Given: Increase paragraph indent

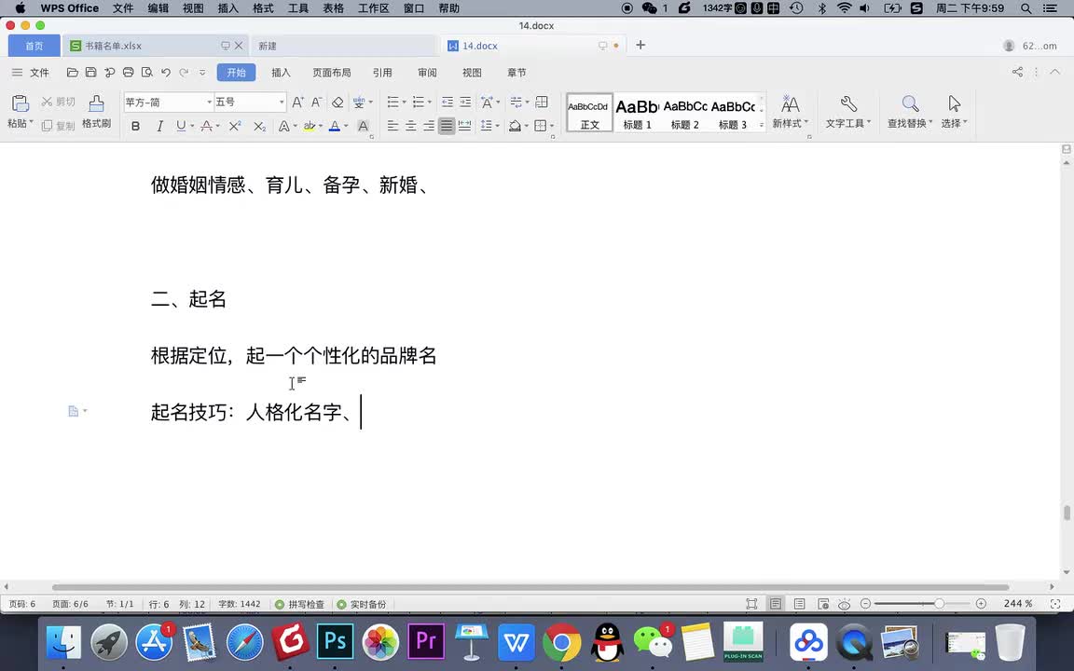Looking at the screenshot, I should point(465,102).
